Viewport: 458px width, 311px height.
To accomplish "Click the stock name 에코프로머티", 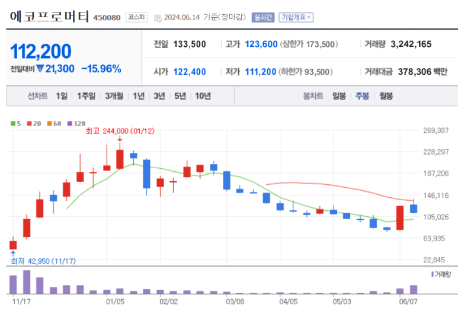I will [49, 17].
